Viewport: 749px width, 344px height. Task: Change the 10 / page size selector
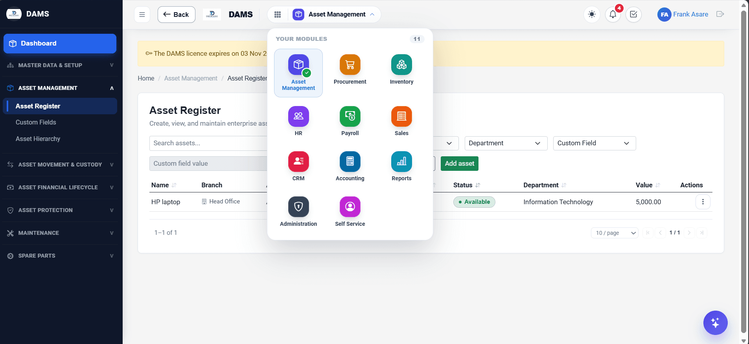click(615, 233)
